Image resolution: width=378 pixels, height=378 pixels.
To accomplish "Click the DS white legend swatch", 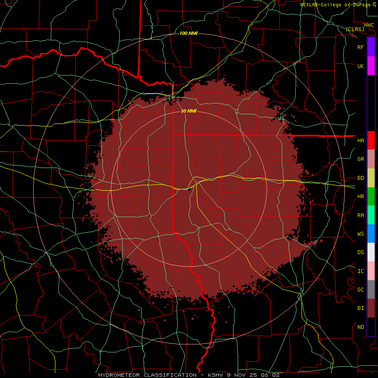I will pos(371,252).
